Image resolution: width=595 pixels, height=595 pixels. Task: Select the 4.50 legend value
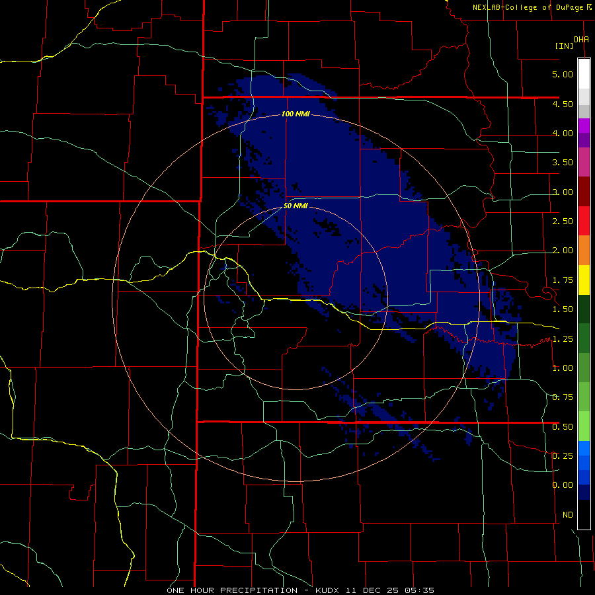click(x=563, y=104)
